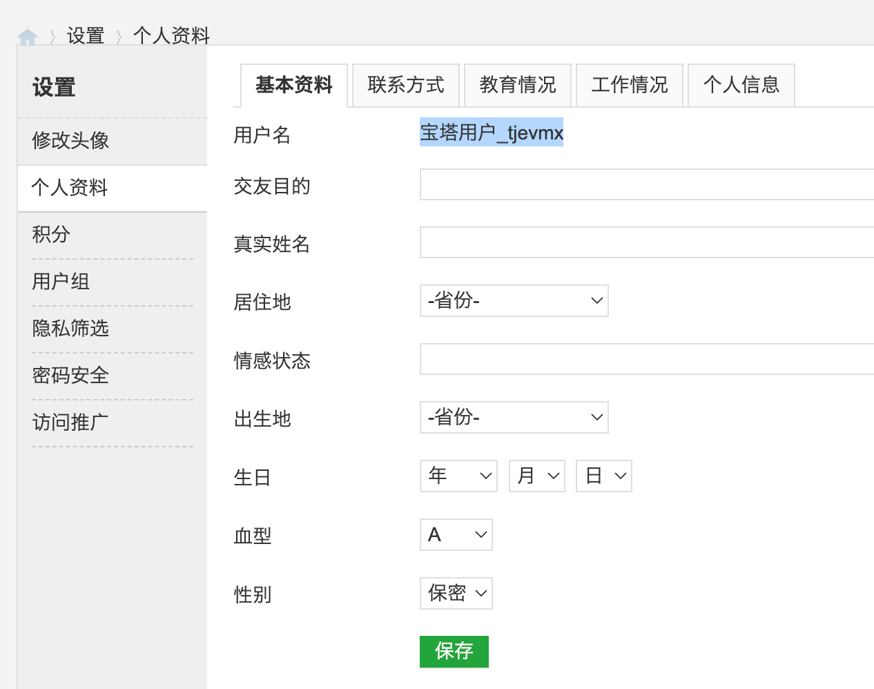Screen dimensions: 874x689
Task: Switch to the 联系方式 tab
Action: pos(406,85)
